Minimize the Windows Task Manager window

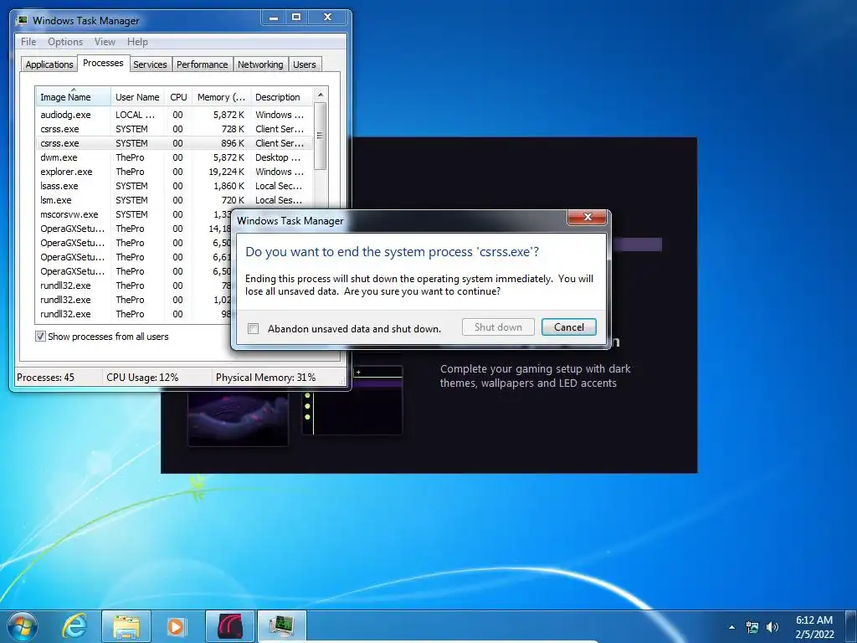pos(274,18)
